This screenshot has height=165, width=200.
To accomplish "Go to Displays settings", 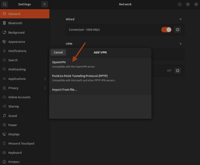I will [x=14, y=134].
